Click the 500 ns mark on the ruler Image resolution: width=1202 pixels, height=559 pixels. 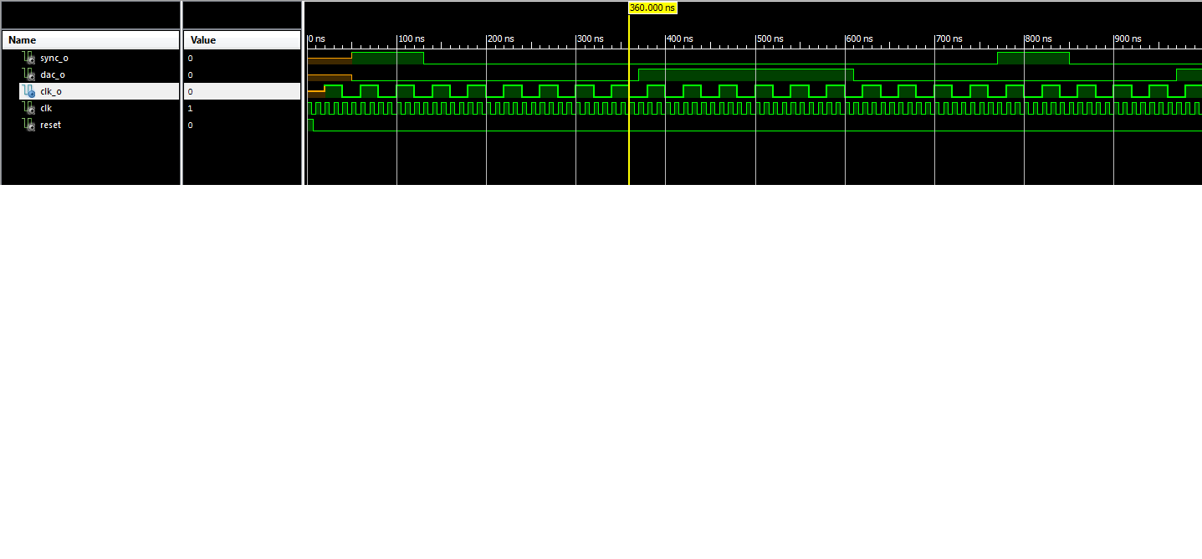770,39
